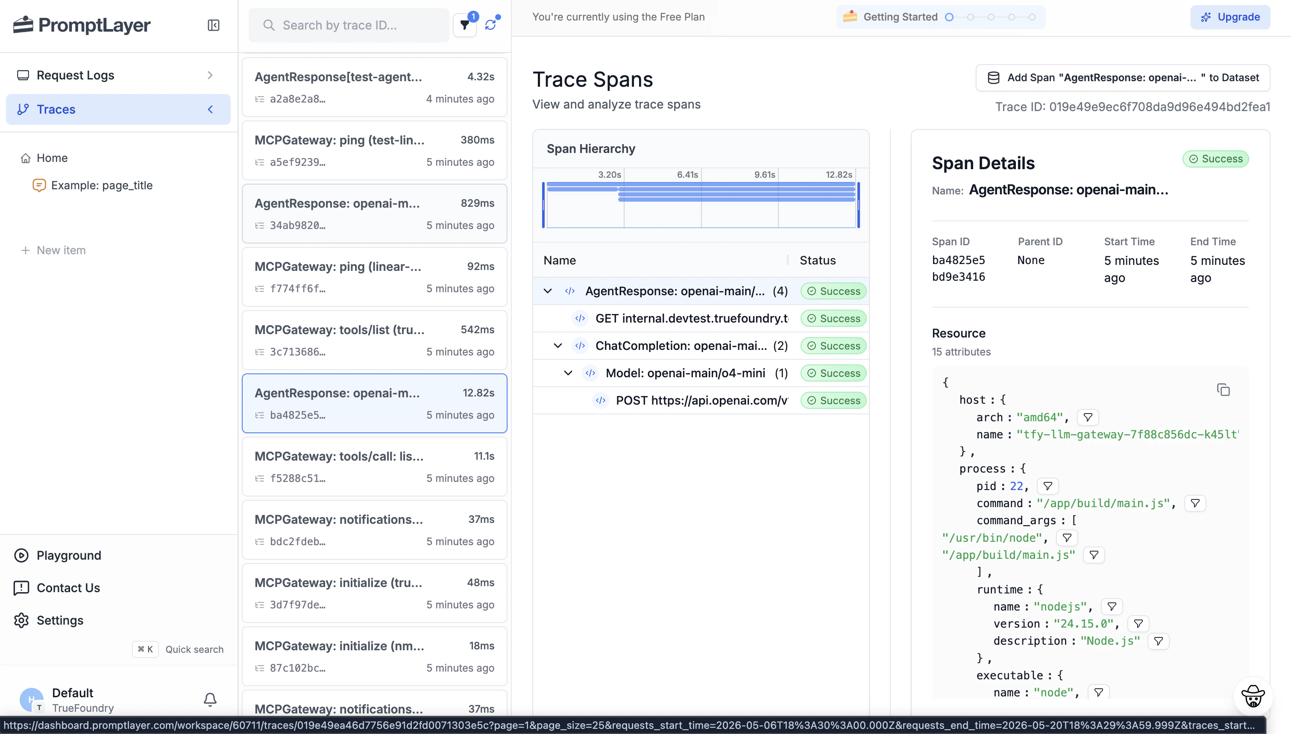Open trace MCPGateway: notifications... bdc2fdeb
Viewport: 1291px width, 734px height.
pos(374,530)
